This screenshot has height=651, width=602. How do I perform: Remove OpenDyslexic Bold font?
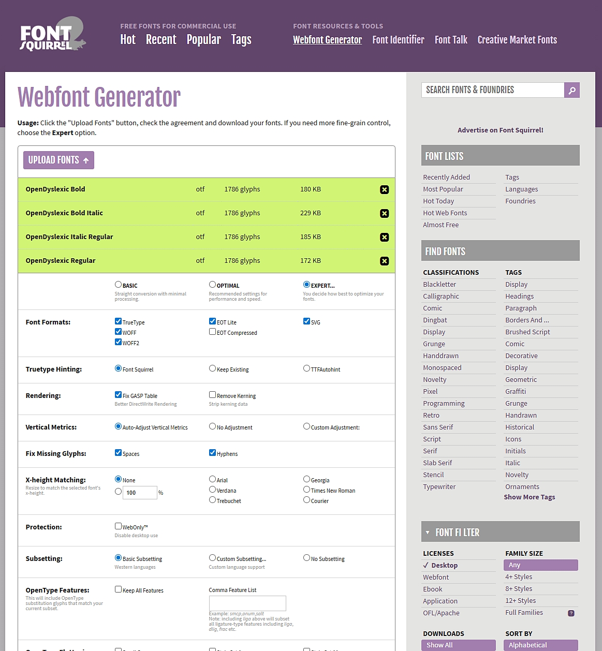pyautogui.click(x=385, y=189)
